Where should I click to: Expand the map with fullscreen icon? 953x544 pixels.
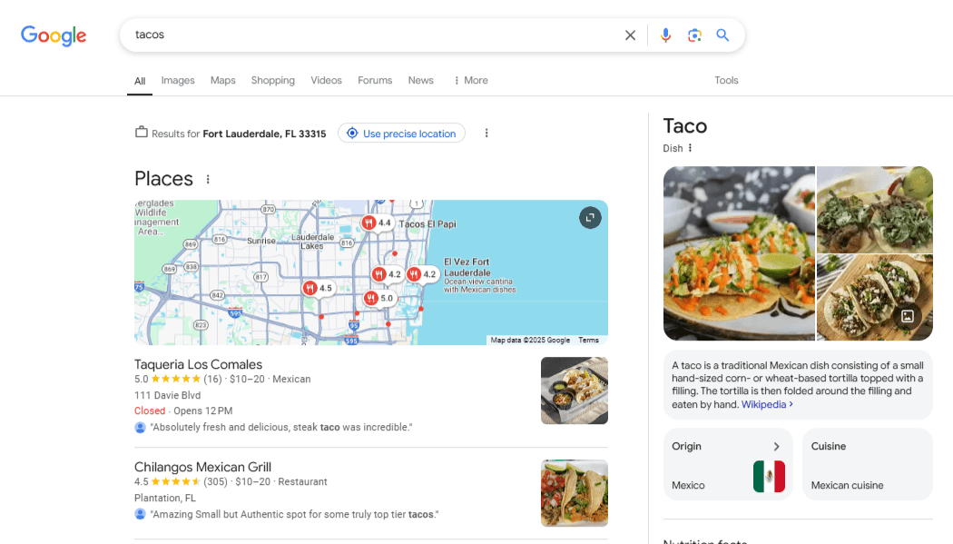tap(590, 218)
